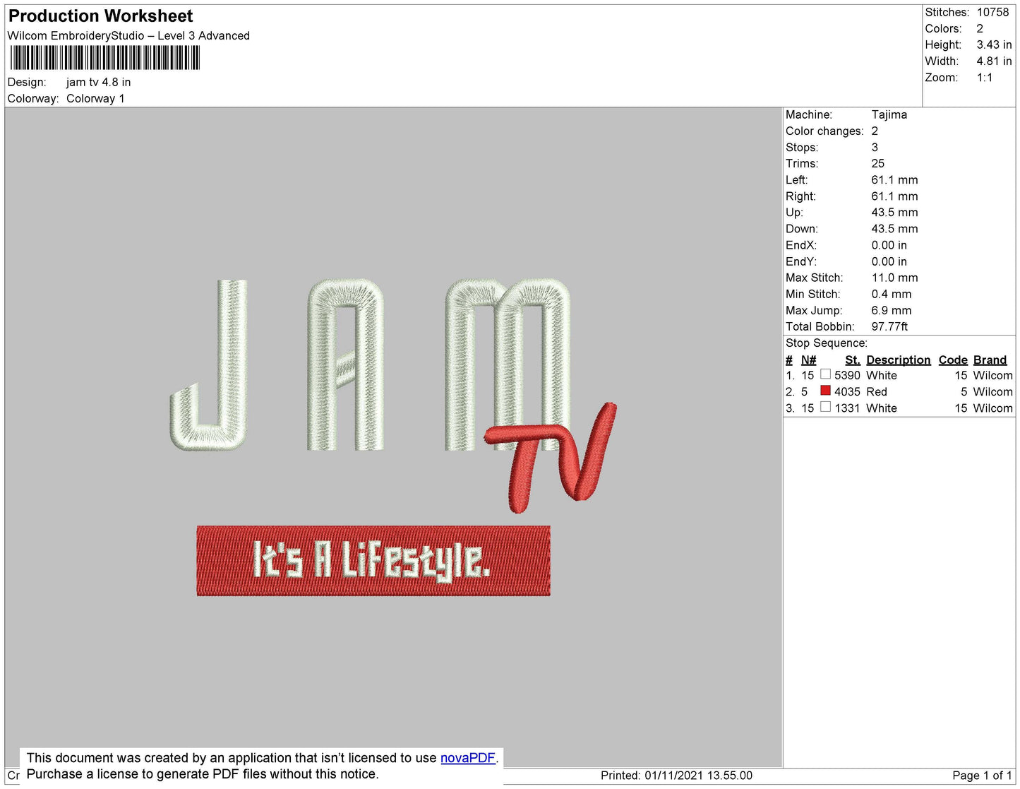Click the white swatch in stop sequence row 1

[825, 374]
